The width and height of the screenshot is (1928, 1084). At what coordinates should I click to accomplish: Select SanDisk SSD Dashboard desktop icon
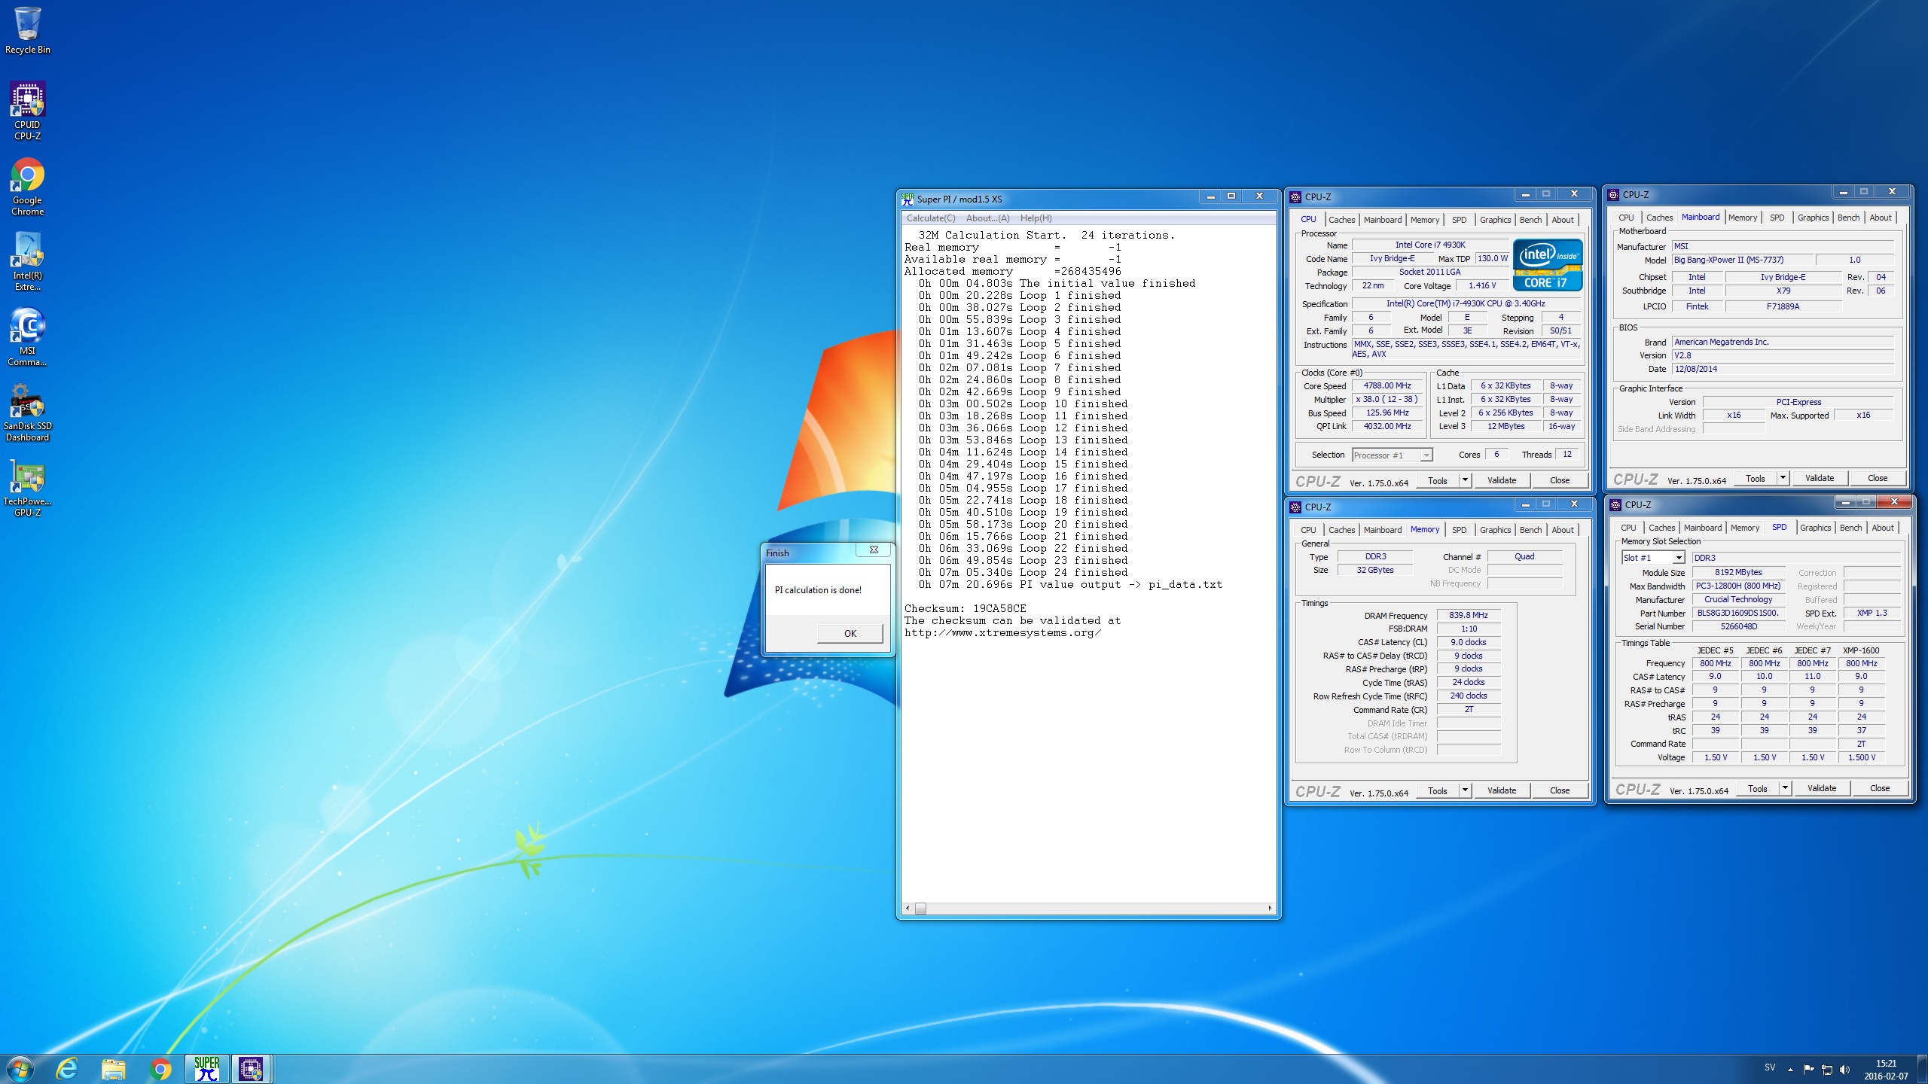tap(28, 413)
